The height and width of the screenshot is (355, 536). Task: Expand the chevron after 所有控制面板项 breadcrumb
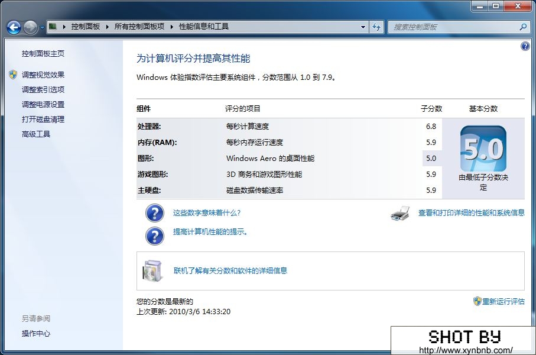(x=173, y=27)
